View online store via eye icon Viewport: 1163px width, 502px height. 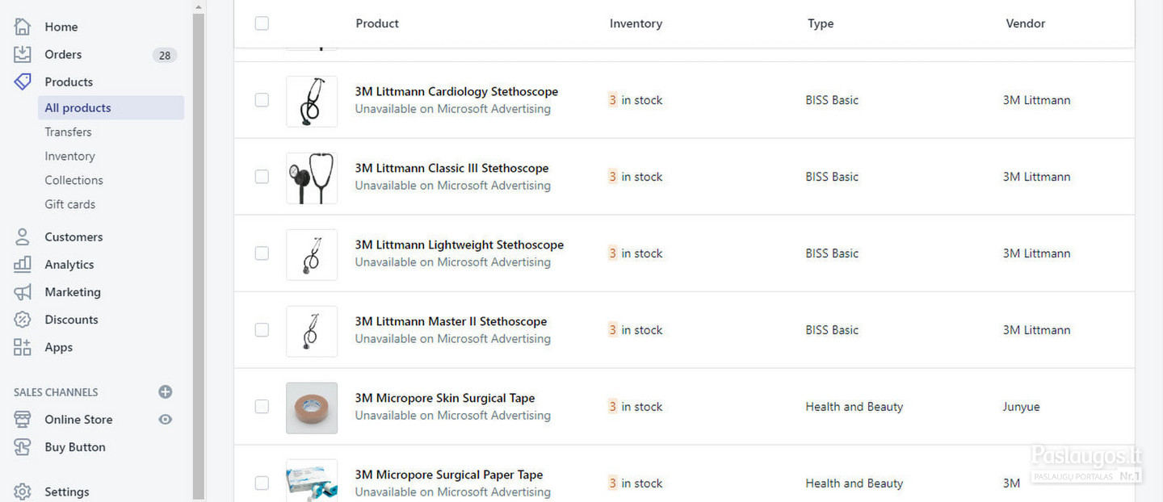pos(166,419)
